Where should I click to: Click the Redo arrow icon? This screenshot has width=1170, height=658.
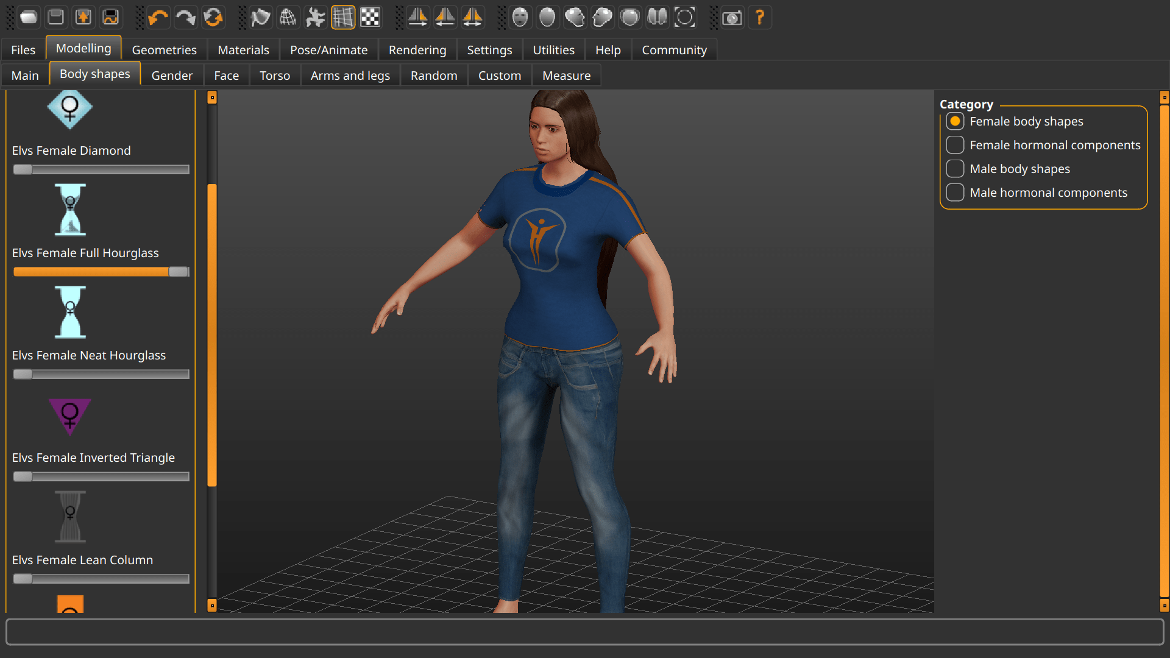point(186,18)
